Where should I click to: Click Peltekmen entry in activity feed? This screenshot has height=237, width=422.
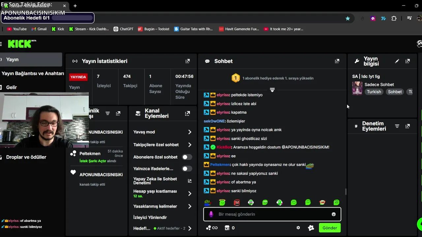(x=97, y=156)
